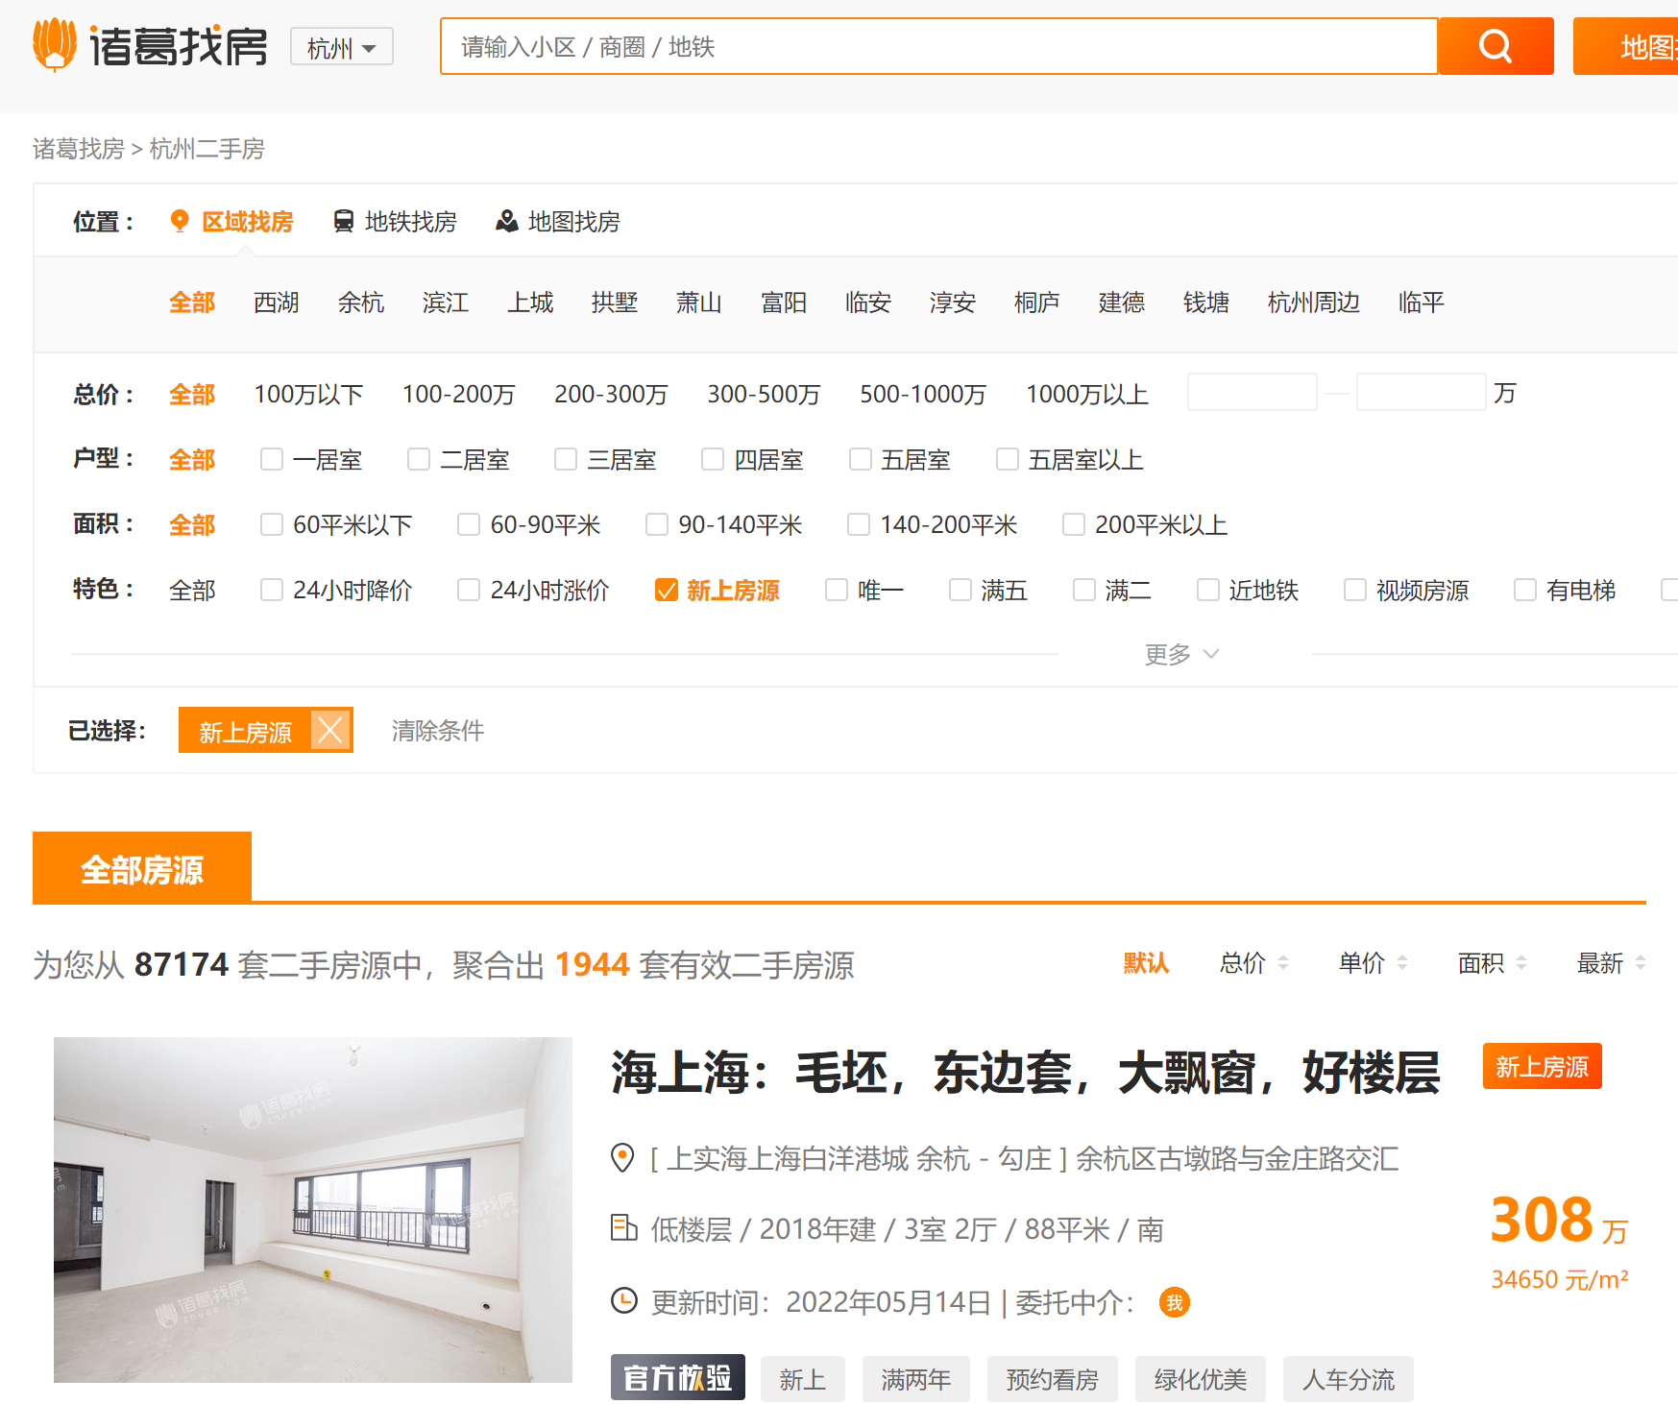Select the subway icon for 地铁找房
Image resolution: width=1678 pixels, height=1404 pixels.
coord(343,221)
